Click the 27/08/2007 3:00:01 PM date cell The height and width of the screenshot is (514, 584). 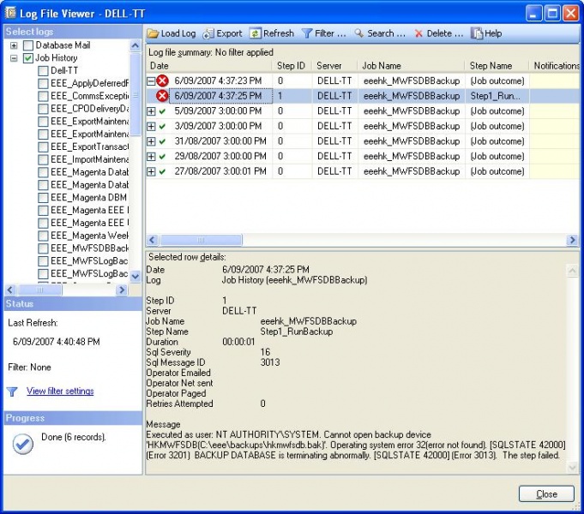pos(220,171)
